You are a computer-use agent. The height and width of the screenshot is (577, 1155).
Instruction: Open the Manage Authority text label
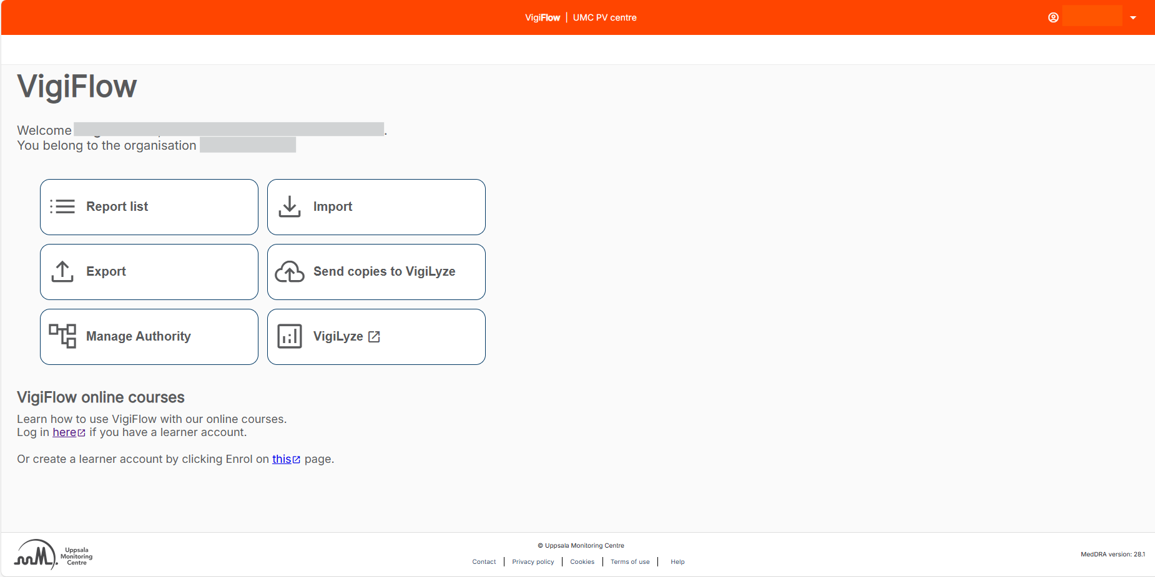point(138,336)
